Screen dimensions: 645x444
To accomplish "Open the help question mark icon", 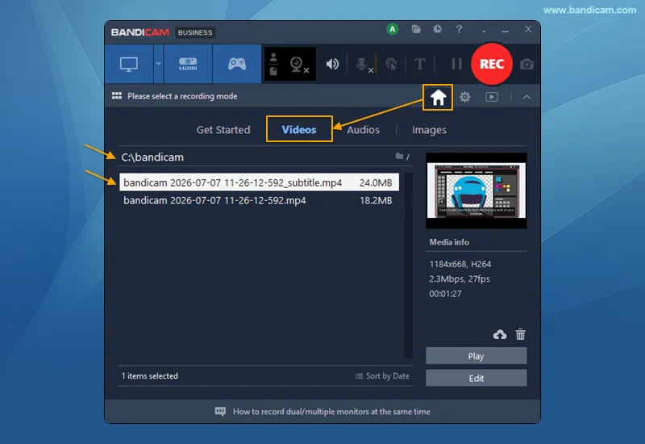I will [459, 29].
